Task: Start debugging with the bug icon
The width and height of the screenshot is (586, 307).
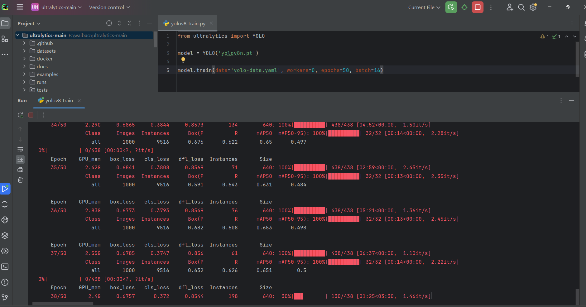Action: tap(464, 7)
